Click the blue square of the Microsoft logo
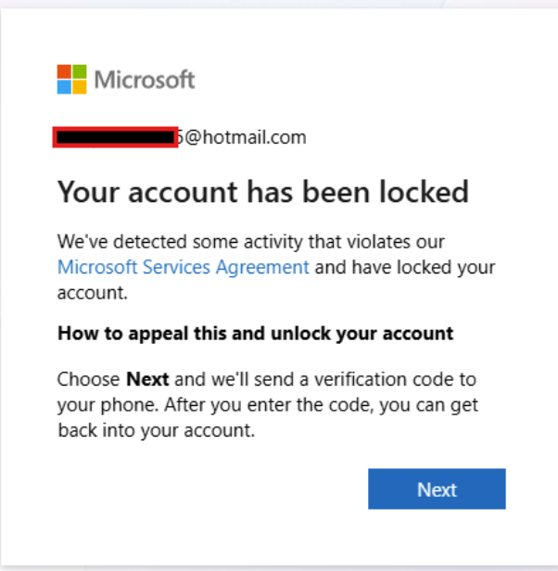 tap(64, 87)
